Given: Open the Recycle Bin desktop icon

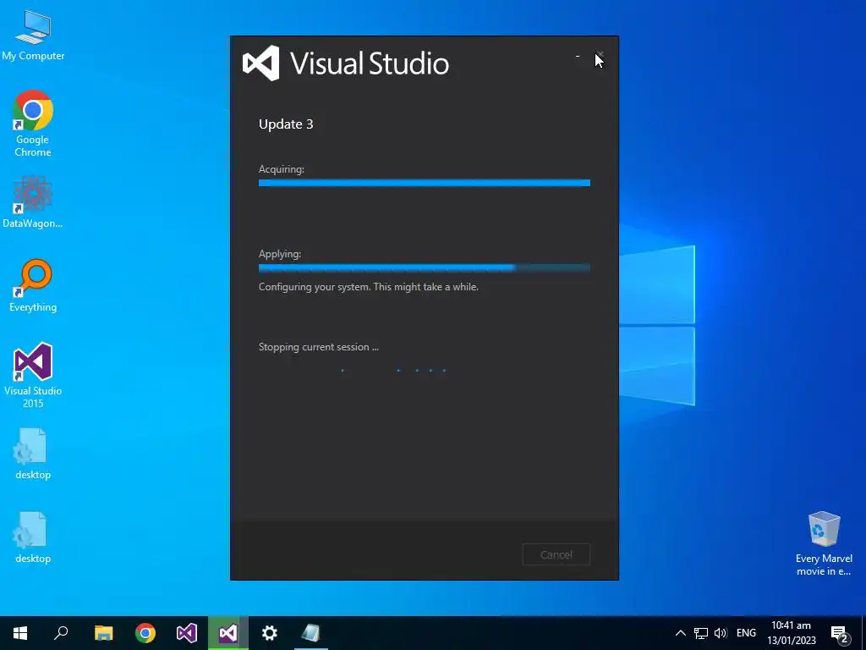Looking at the screenshot, I should coord(824,543).
